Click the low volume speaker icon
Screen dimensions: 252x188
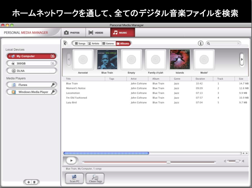[225, 161]
